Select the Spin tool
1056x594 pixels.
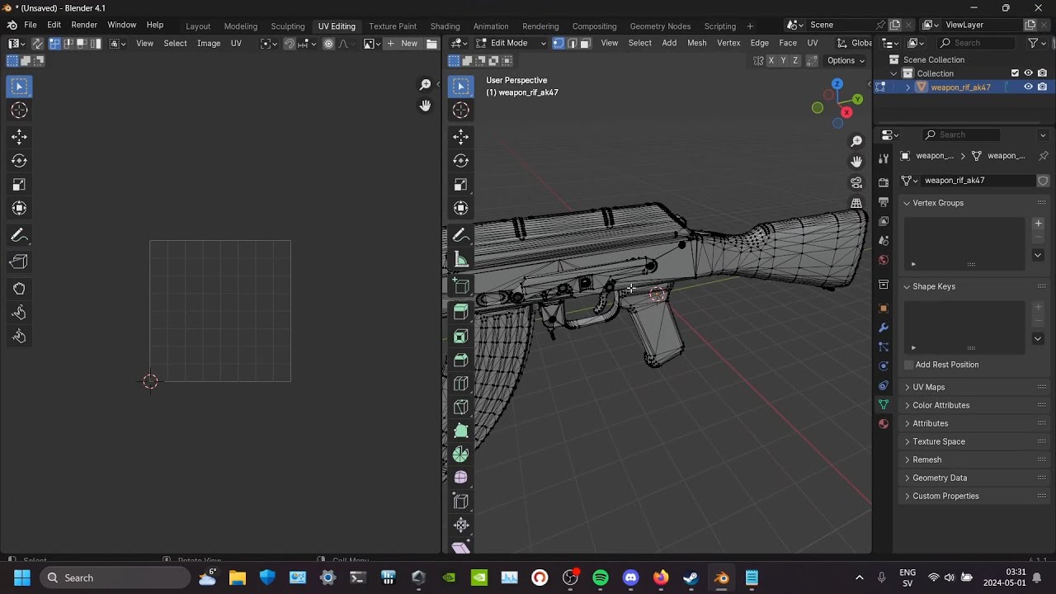coord(461,455)
